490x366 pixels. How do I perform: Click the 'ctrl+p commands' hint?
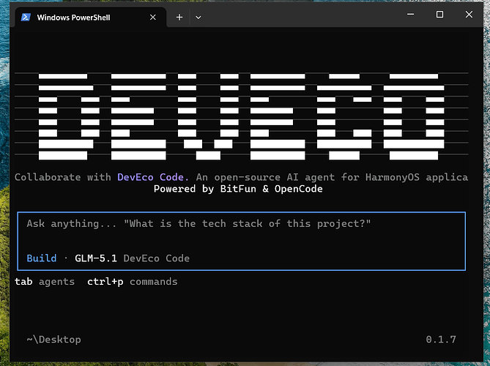pyautogui.click(x=132, y=282)
